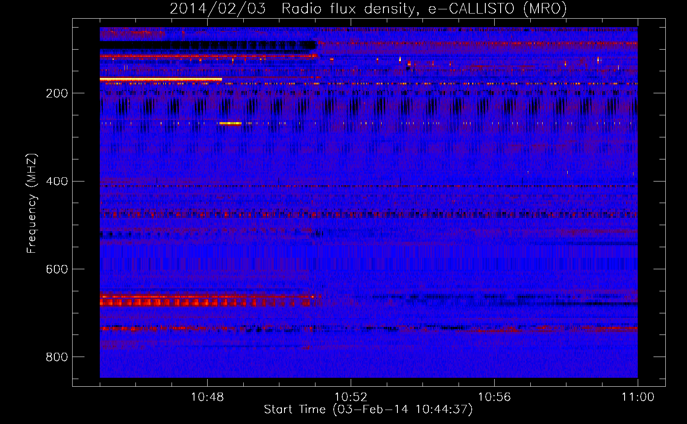This screenshot has width=687, height=424.
Task: Click the 800 frequency tick label
Action: tap(57, 357)
